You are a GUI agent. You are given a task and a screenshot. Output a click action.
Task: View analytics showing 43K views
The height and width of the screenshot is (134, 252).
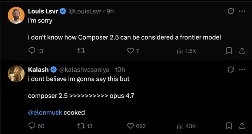coord(186,126)
